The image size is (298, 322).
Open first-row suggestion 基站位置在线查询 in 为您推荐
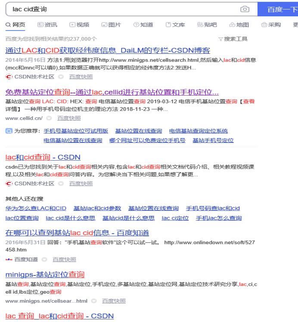138,131
